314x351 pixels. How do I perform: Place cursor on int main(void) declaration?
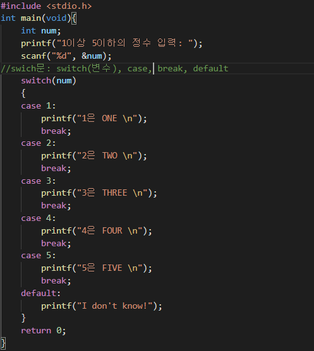[x=39, y=18]
